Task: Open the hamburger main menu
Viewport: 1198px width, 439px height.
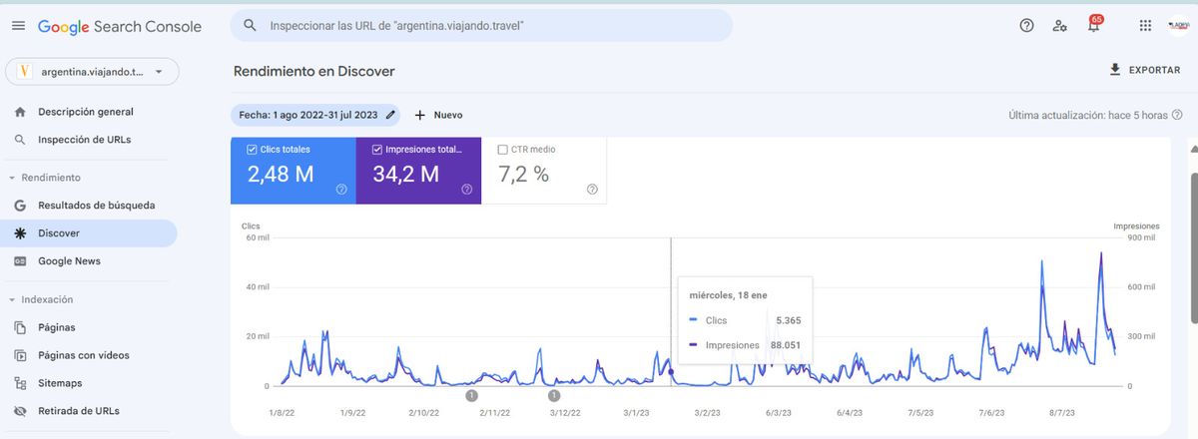Action: click(18, 26)
